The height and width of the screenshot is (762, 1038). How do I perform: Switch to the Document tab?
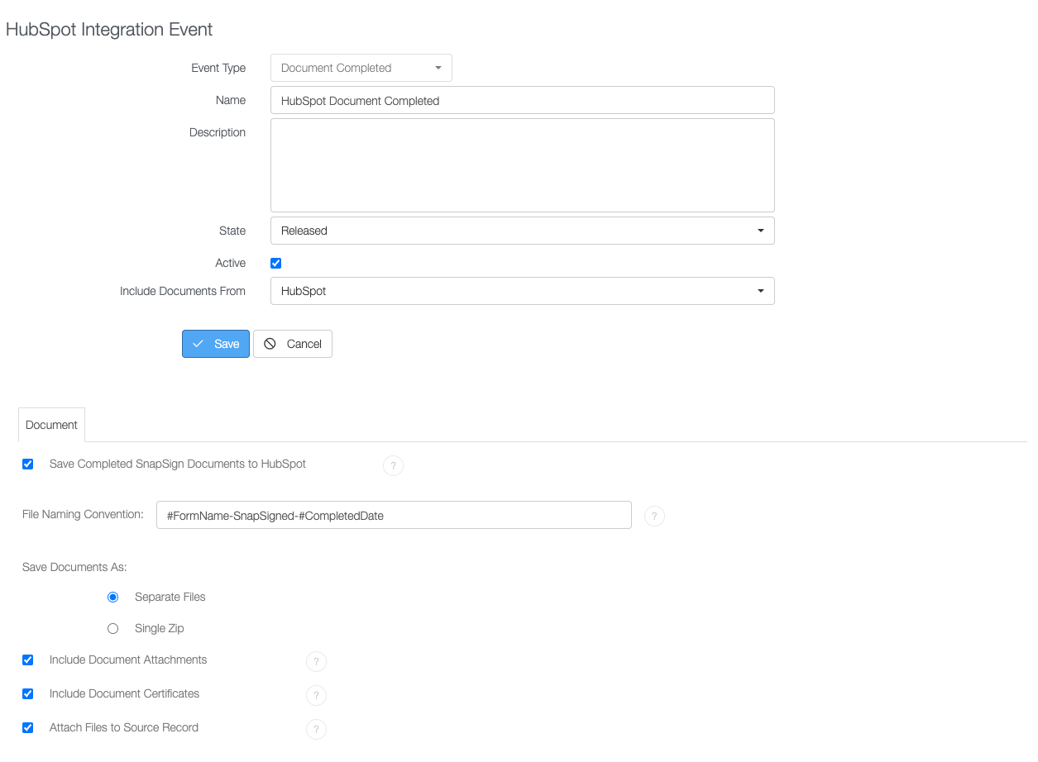point(51,425)
